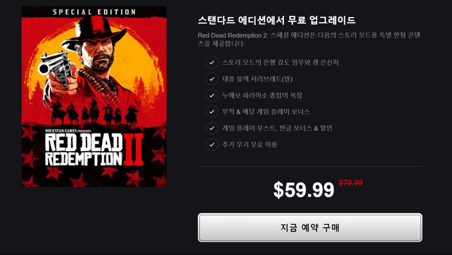The width and height of the screenshot is (452, 255).
Task: Click the 누에보 파라이소 총잡이 복장 feature line
Action: [x=262, y=95]
